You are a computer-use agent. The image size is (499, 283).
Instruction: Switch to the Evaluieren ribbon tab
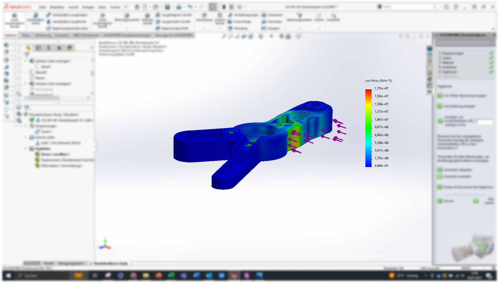click(x=62, y=35)
